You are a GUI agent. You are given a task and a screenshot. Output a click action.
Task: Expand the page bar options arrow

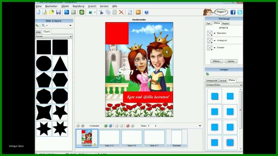point(200,126)
